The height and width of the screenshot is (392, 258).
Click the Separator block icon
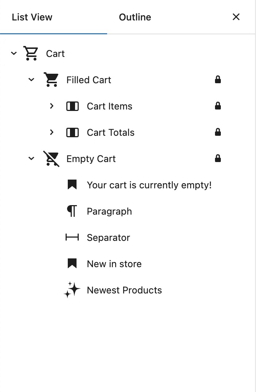[72, 237]
